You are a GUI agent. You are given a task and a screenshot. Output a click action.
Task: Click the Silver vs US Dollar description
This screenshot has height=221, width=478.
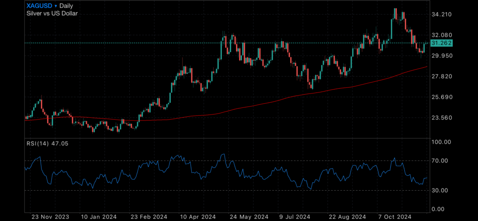tap(52, 14)
